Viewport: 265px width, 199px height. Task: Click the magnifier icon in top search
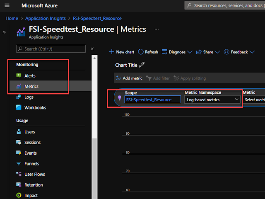coord(189,5)
